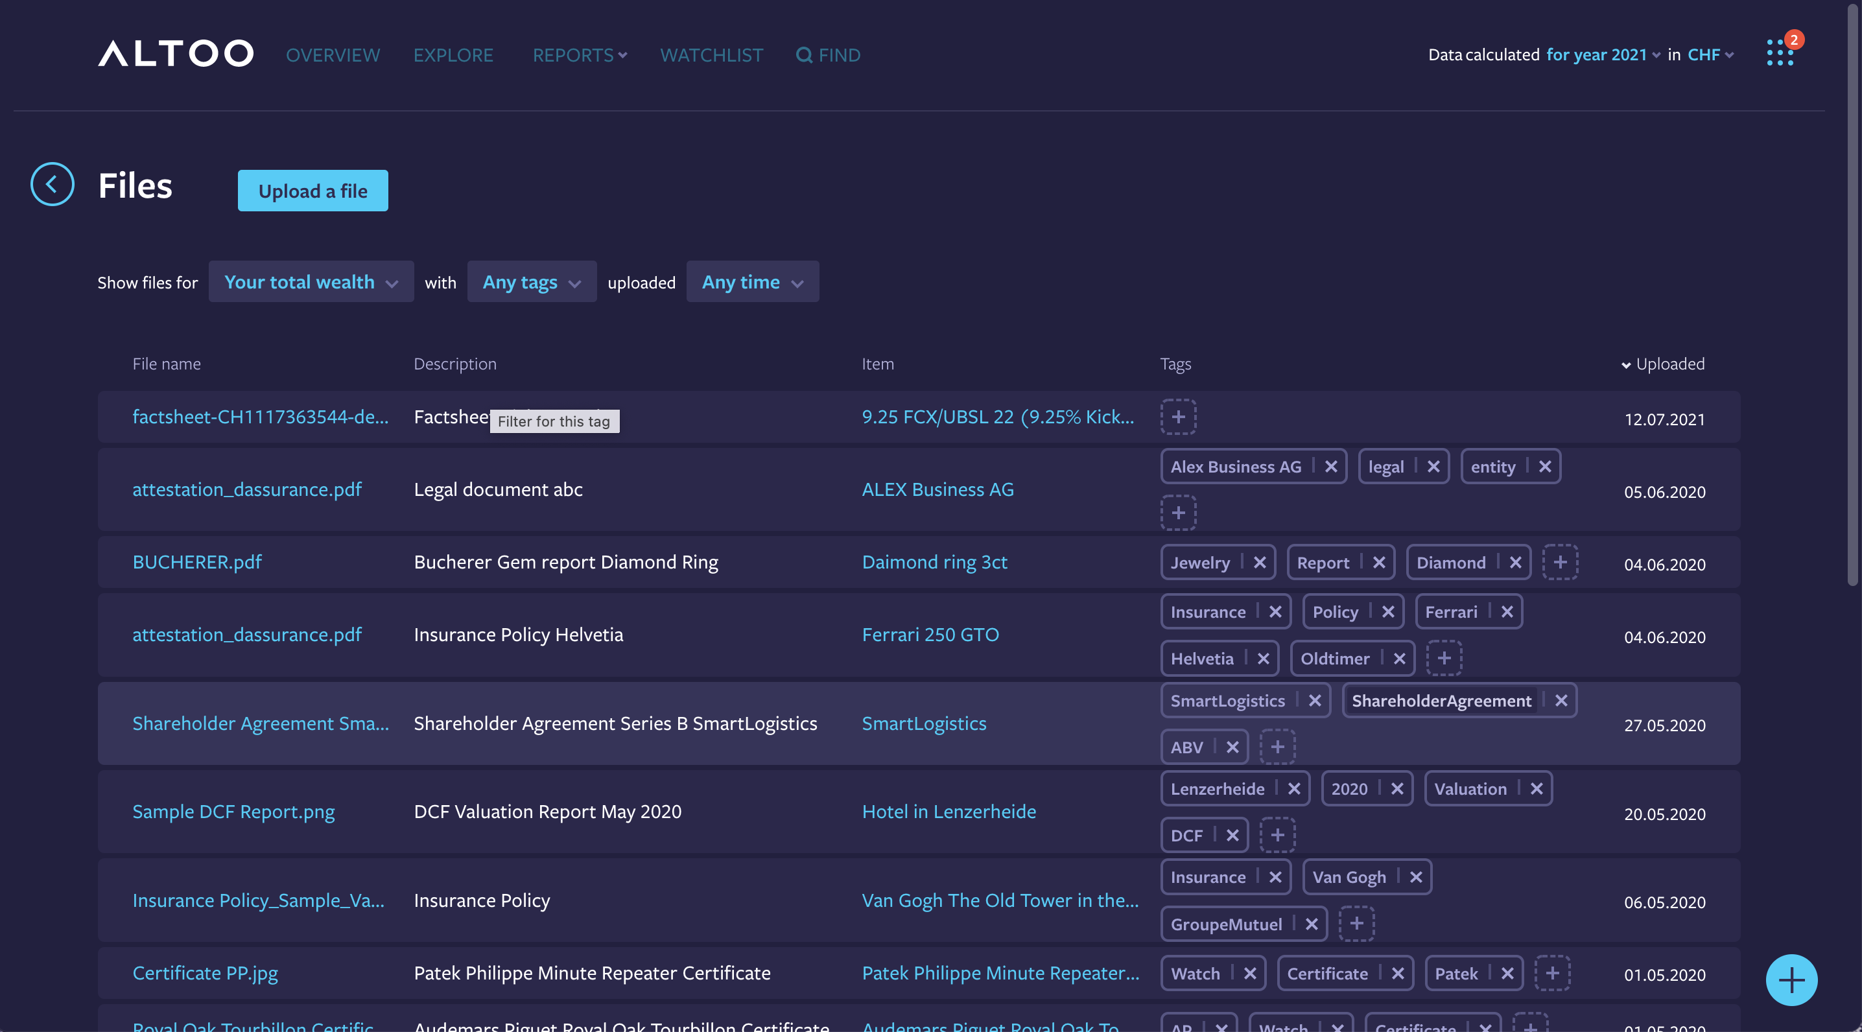This screenshot has height=1032, width=1862.
Task: Open the apps grid menu with notifications
Action: (1780, 53)
